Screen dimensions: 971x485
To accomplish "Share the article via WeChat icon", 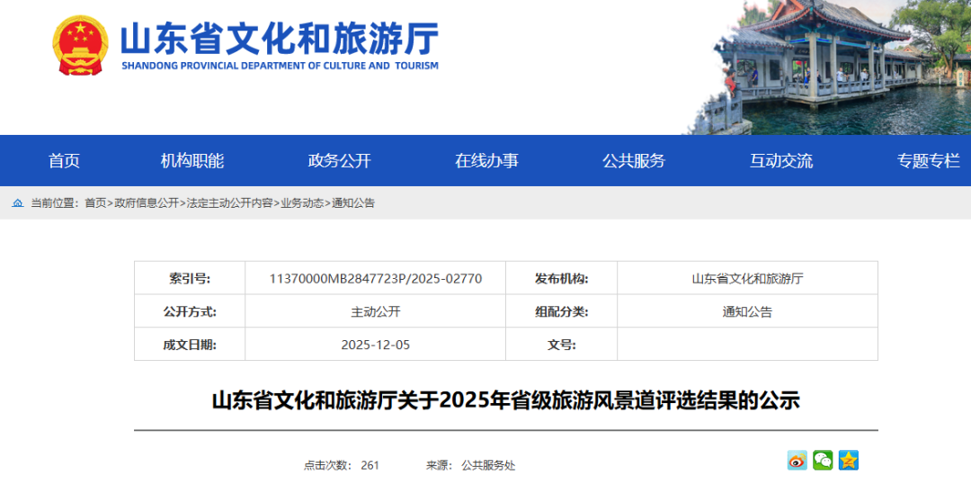I will tap(823, 461).
